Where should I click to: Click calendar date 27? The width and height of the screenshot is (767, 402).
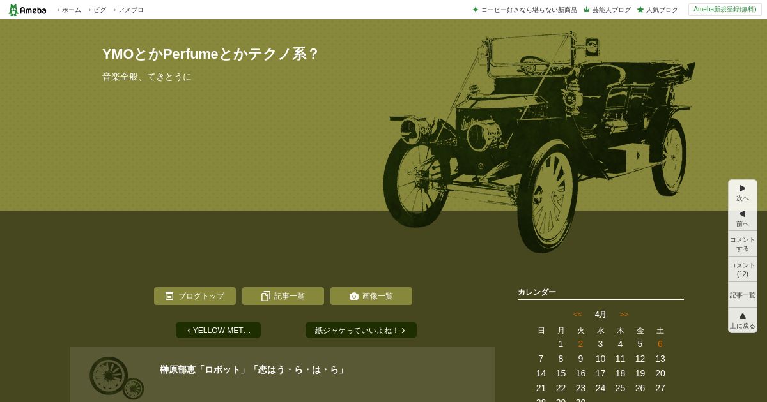pyautogui.click(x=660, y=388)
